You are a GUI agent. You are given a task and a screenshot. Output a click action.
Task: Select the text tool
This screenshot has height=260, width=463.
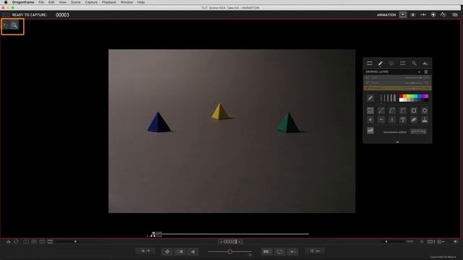(x=403, y=120)
